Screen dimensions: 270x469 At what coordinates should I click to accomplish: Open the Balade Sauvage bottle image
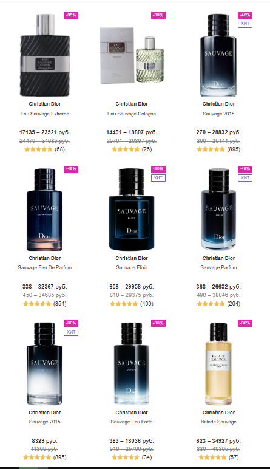click(x=218, y=364)
